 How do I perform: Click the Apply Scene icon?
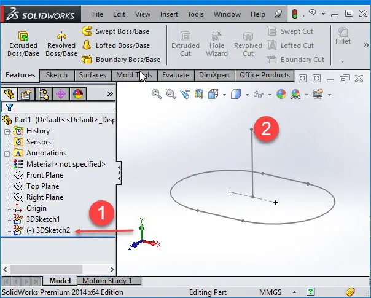pyautogui.click(x=295, y=94)
